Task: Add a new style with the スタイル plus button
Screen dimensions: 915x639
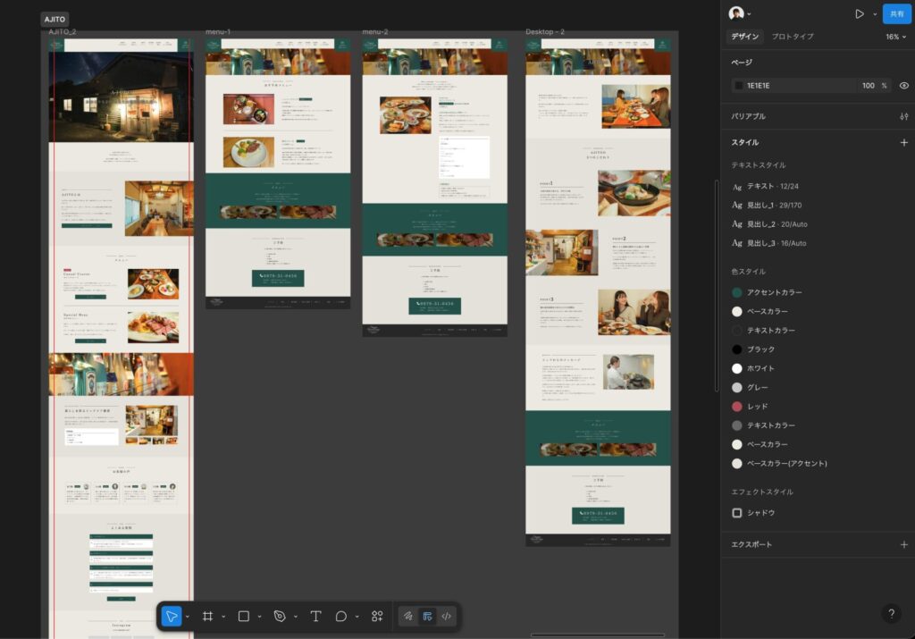Action: click(x=903, y=142)
